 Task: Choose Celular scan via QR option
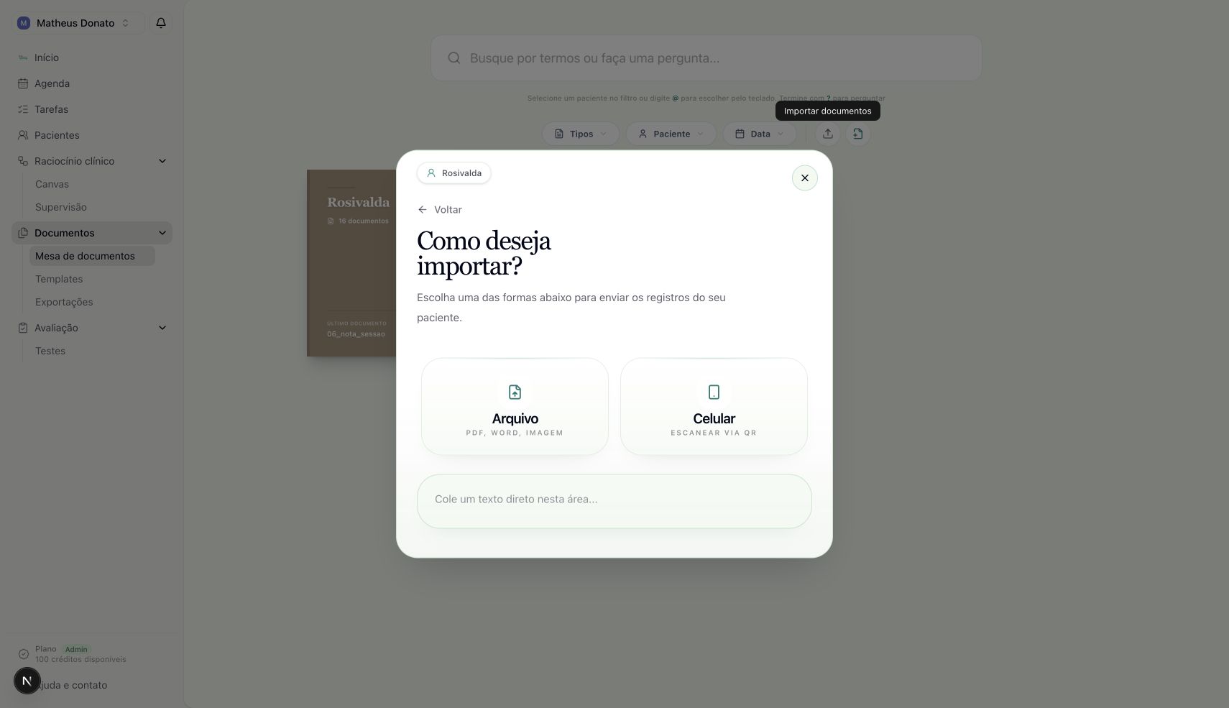(714, 406)
